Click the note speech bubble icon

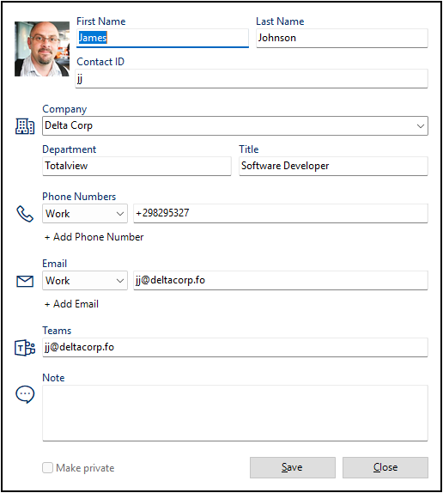[x=25, y=394]
